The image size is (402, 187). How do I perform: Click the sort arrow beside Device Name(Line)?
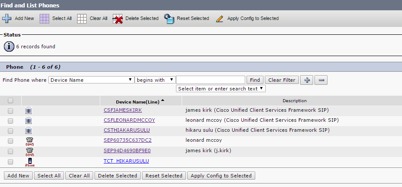(x=162, y=100)
